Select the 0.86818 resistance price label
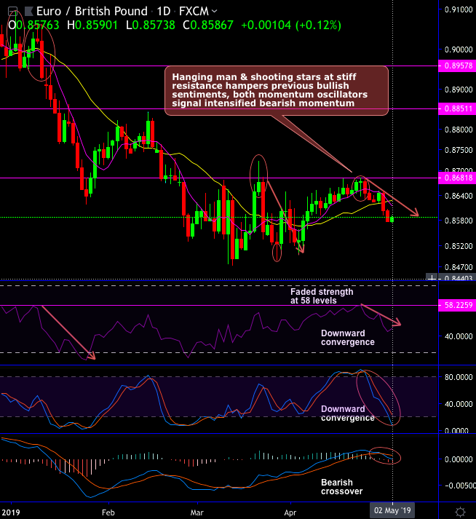 click(x=457, y=178)
